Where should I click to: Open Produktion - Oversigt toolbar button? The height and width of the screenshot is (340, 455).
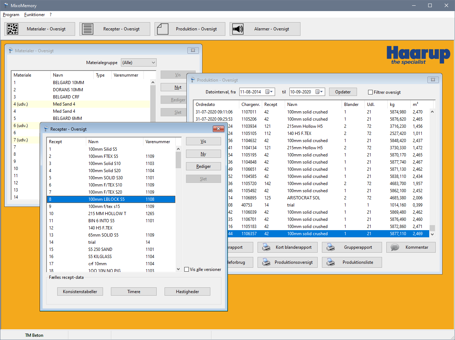click(190, 29)
